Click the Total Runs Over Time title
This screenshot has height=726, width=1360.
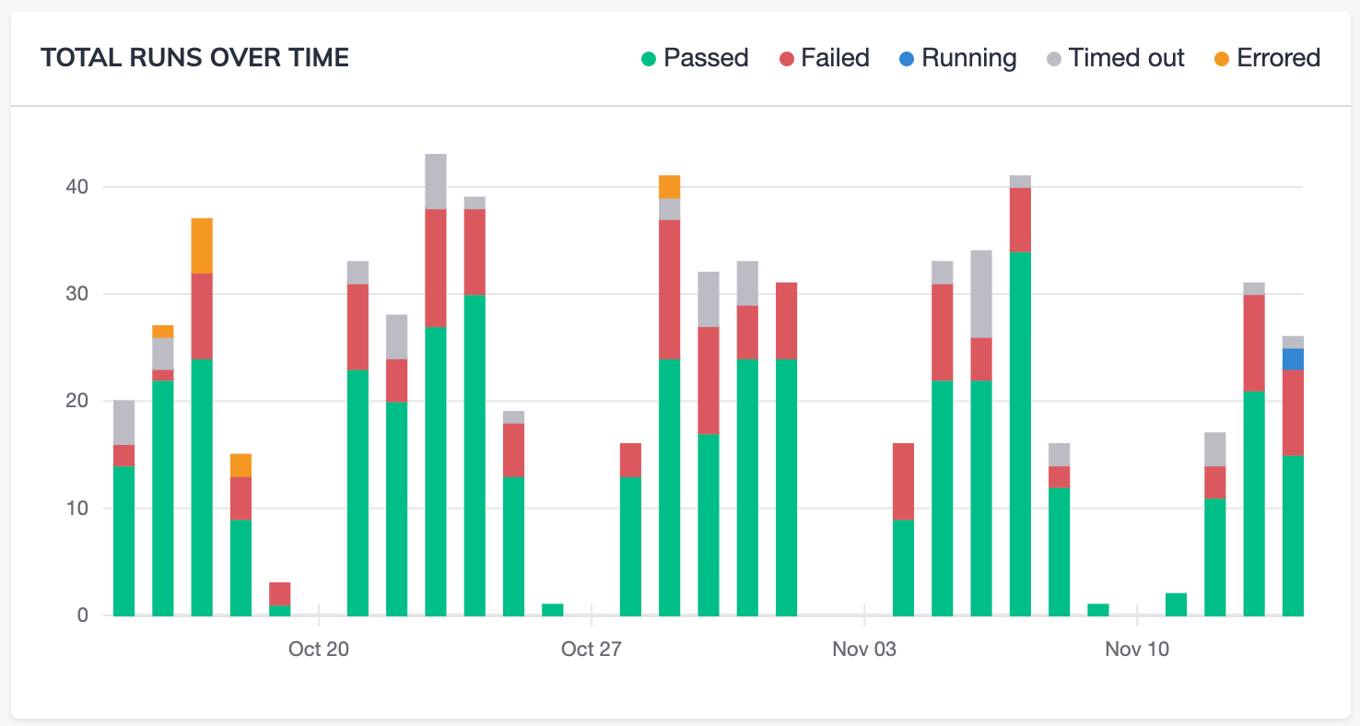coord(194,58)
